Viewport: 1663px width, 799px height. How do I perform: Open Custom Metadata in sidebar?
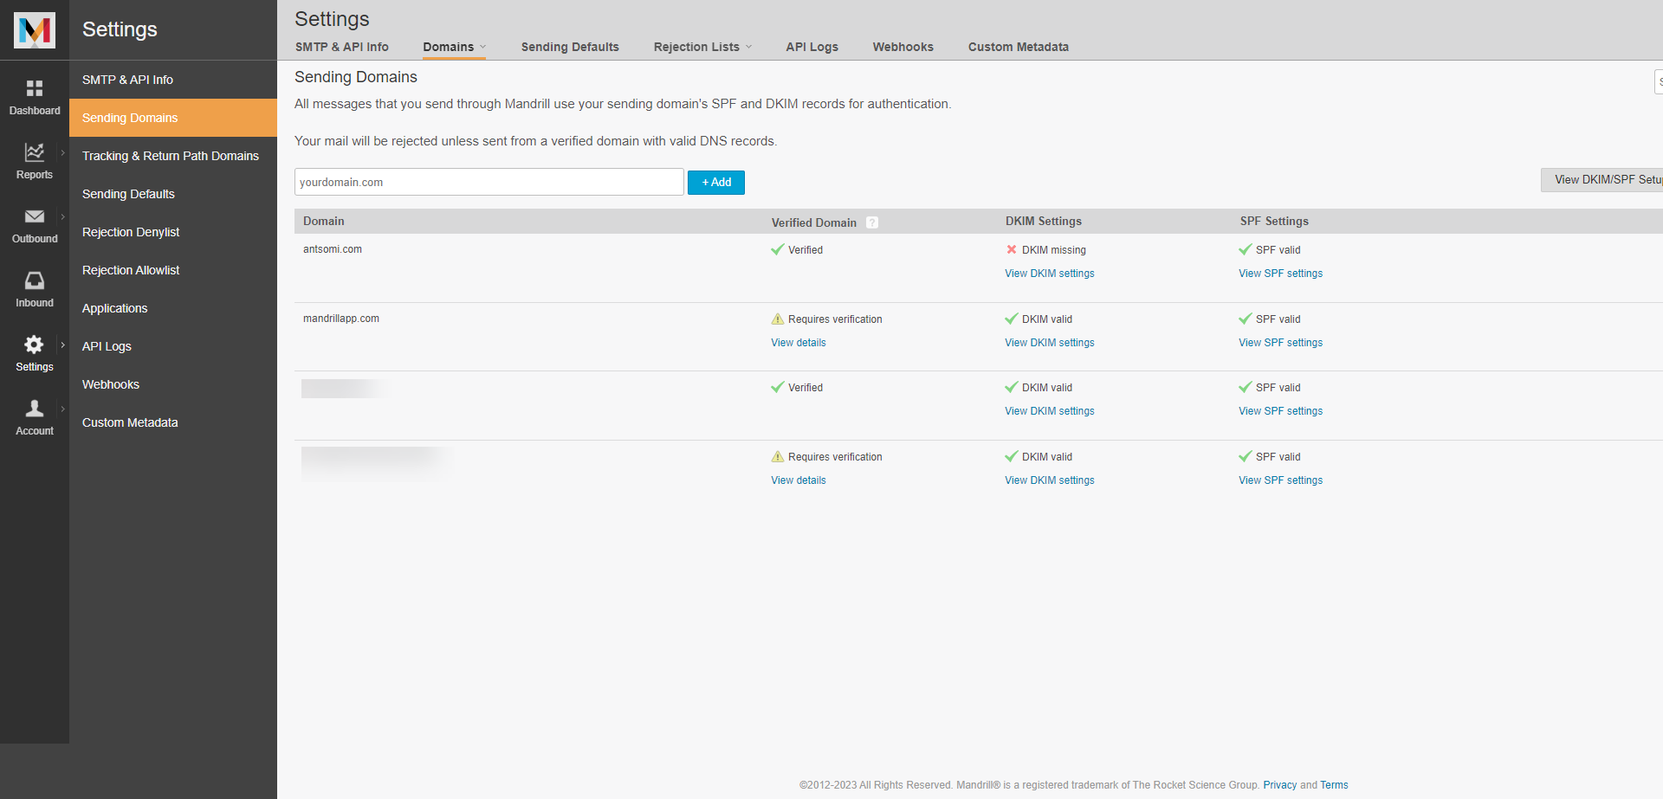click(x=173, y=422)
